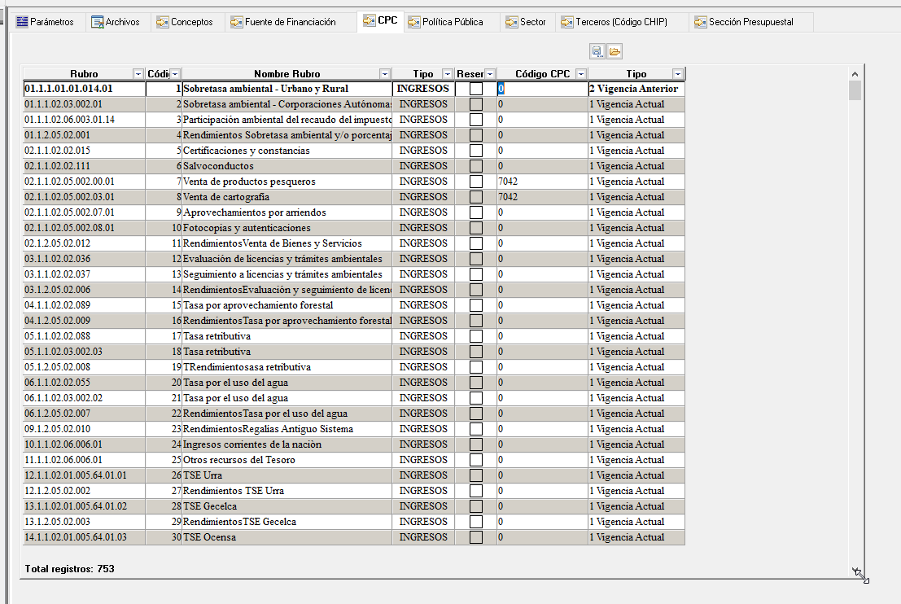Click the open folder icon above the grid
The image size is (901, 604).
(x=615, y=51)
